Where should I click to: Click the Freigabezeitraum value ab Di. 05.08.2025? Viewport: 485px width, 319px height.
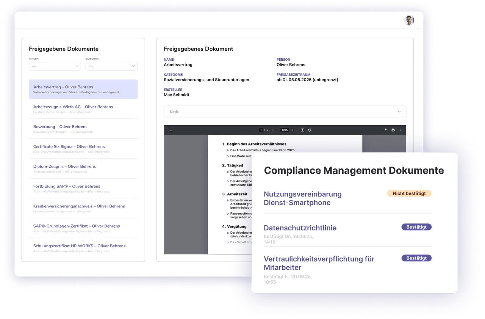pos(307,80)
